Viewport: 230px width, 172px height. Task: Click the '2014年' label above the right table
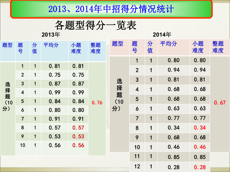coord(162,35)
